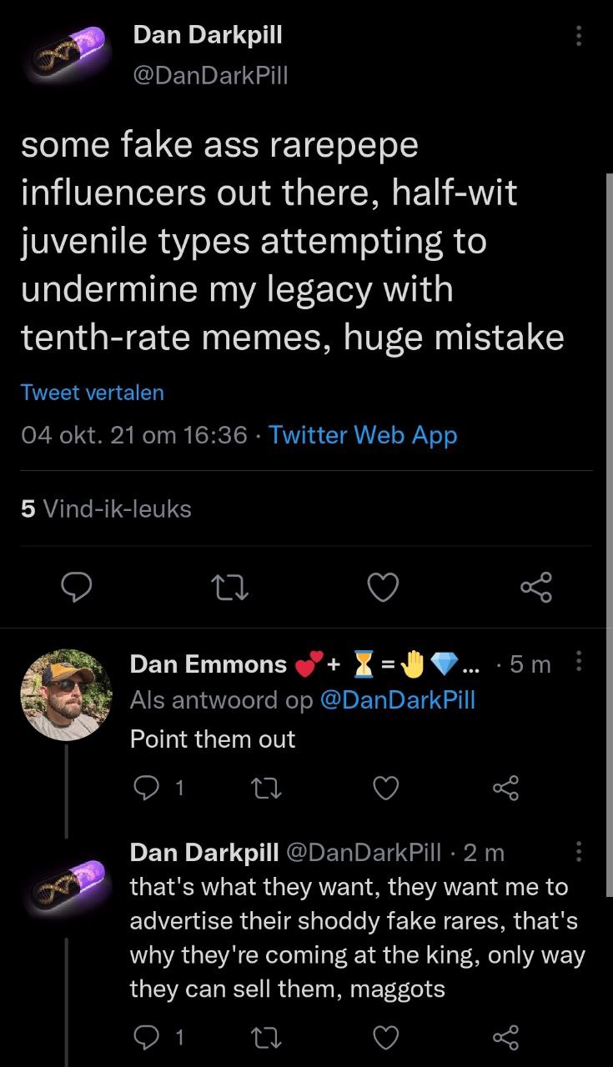This screenshot has width=613, height=1067.
Task: View the "5 Vind-ik-leuks" likes list
Action: click(106, 508)
